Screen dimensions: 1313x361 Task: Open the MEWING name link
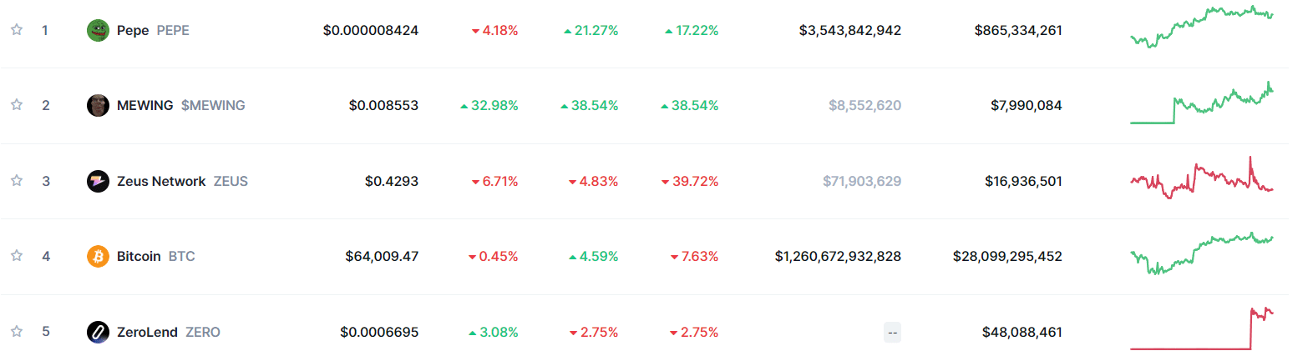tap(145, 106)
